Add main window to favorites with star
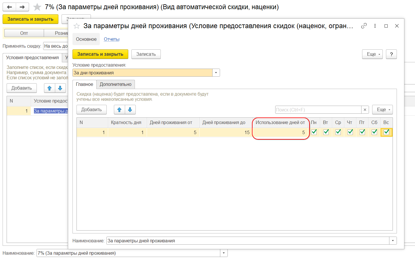Screen dimensions: 415x259 point(37,7)
